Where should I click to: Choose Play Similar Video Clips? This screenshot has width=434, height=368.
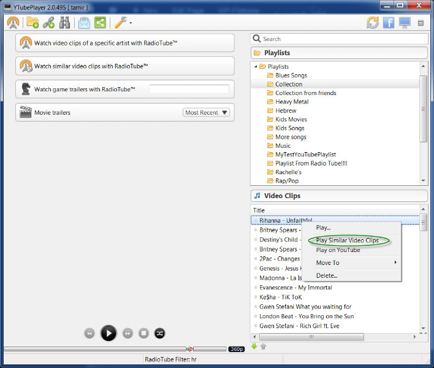coord(351,240)
